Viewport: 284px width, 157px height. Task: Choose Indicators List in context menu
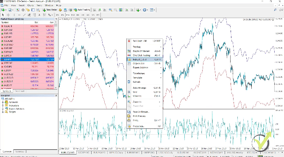coord(145,60)
